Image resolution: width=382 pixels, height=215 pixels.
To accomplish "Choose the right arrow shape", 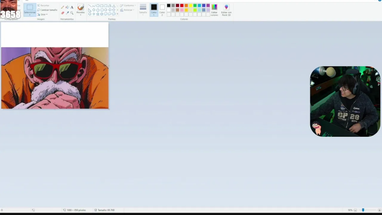I will point(106,10).
